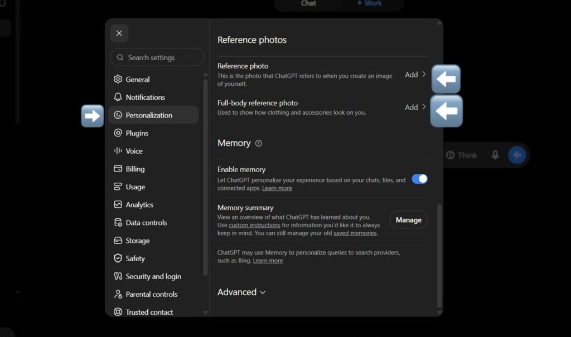The height and width of the screenshot is (337, 571).
Task: Click the Manage button for Memory summary
Action: (x=408, y=220)
